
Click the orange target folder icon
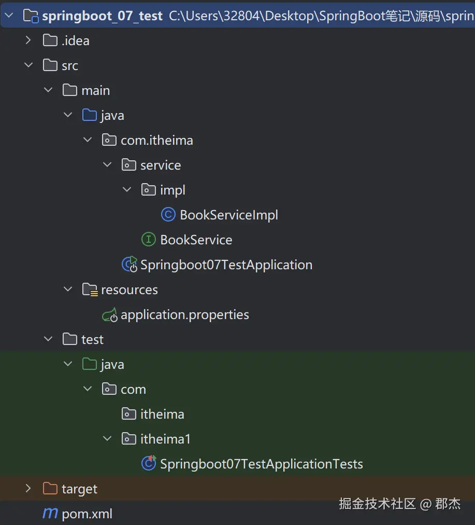pyautogui.click(x=50, y=489)
